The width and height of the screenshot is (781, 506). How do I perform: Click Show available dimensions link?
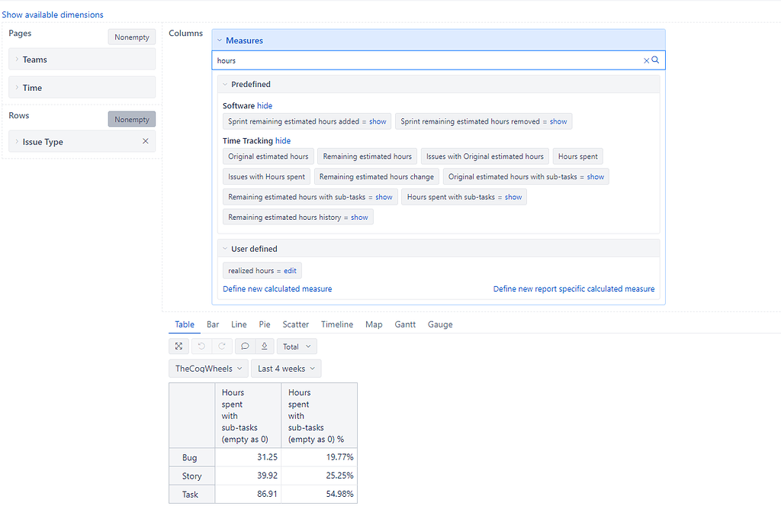53,15
